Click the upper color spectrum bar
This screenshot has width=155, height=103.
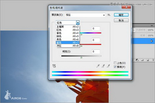click(90, 72)
